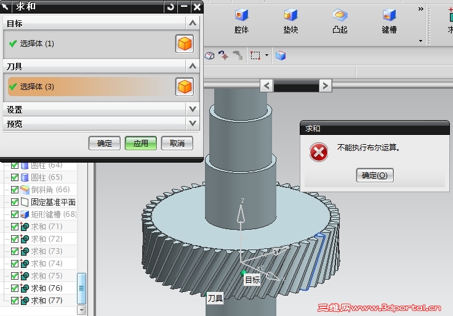Click the pointer icon at dialog title left
The width and height of the screenshot is (453, 316).
pyautogui.click(x=5, y=6)
